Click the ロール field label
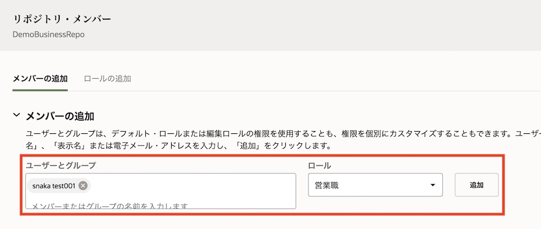 pos(320,166)
